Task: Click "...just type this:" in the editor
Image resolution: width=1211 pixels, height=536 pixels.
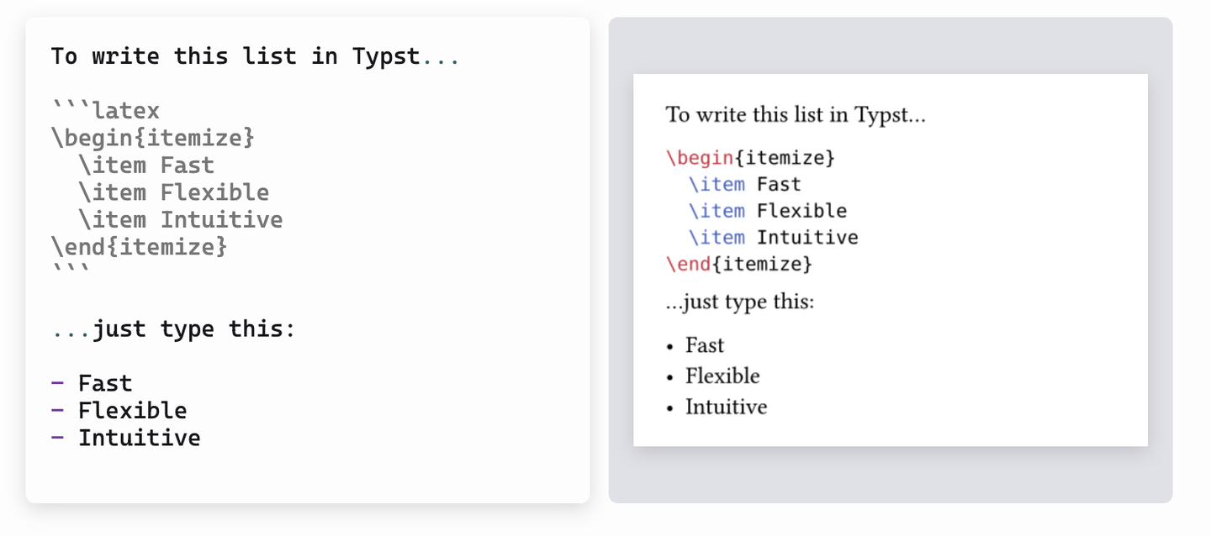Action: [x=173, y=328]
